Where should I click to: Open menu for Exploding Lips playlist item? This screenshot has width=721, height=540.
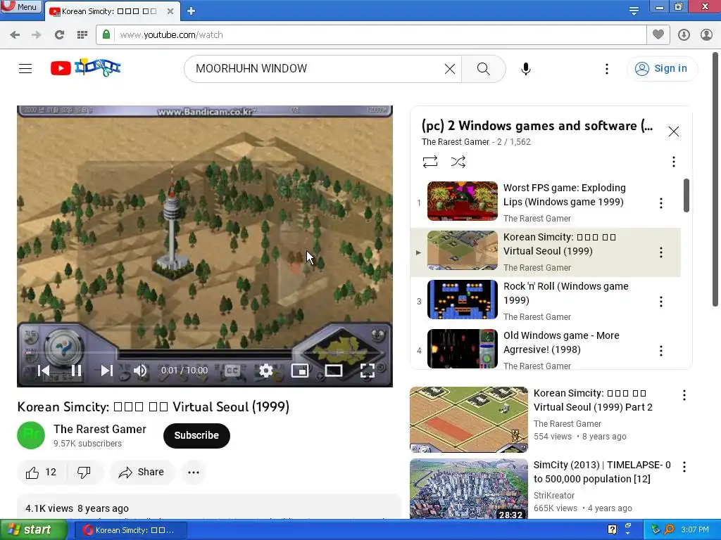tap(660, 203)
